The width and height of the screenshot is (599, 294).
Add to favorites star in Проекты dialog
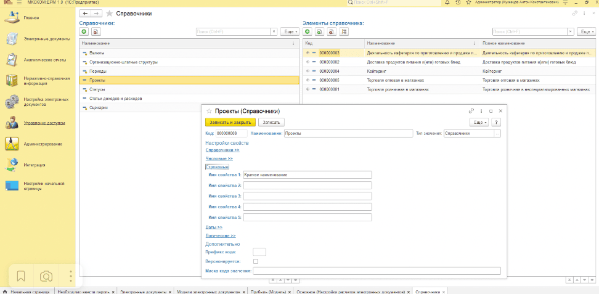tap(209, 111)
